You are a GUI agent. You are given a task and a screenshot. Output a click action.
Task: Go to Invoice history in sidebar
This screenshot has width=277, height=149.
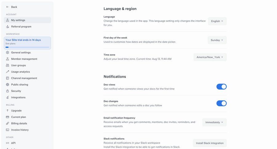tap(20, 130)
